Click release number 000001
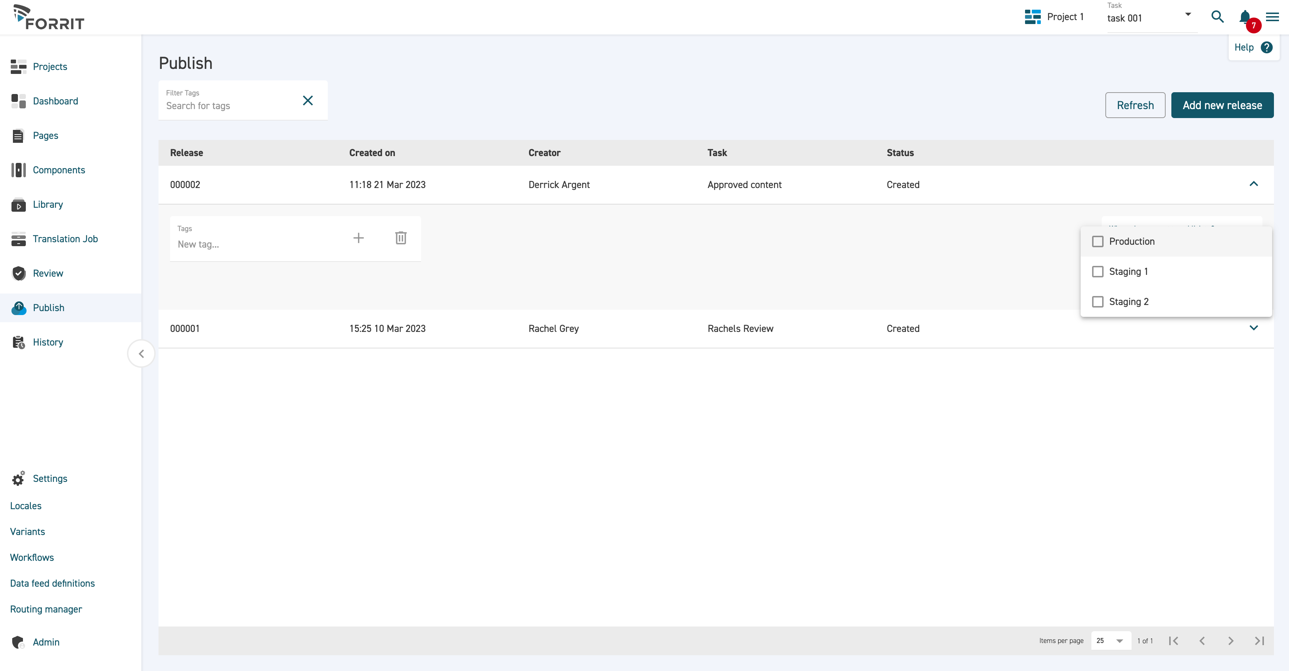 click(185, 329)
